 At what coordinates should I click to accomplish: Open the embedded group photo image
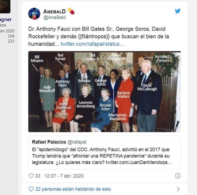coord(105,92)
